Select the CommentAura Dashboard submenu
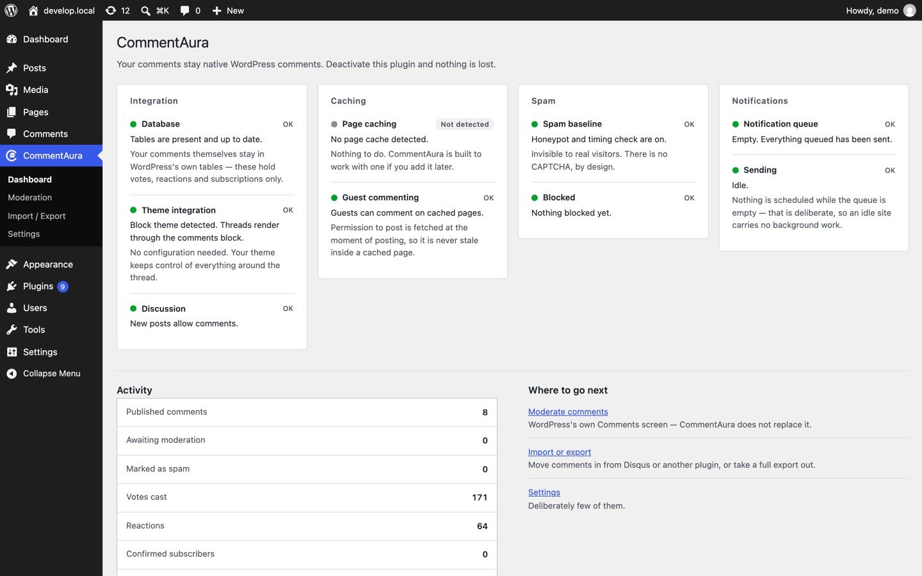The height and width of the screenshot is (576, 922). pyautogui.click(x=29, y=180)
